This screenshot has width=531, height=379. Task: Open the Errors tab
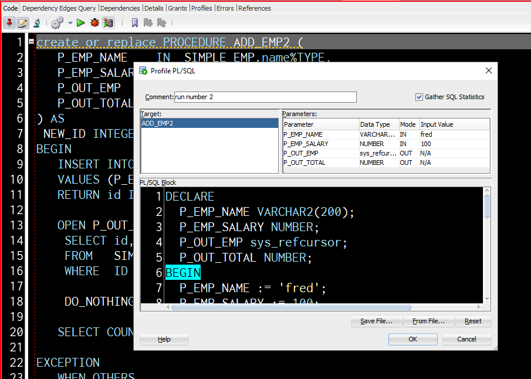[x=225, y=8]
